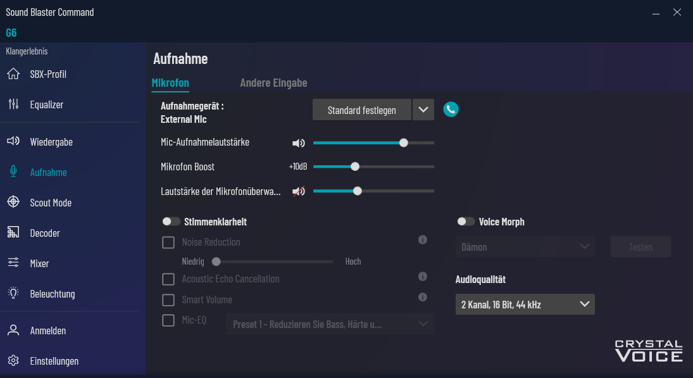Open the Dämon voice morph dropdown
The image size is (693, 378).
pyautogui.click(x=525, y=247)
